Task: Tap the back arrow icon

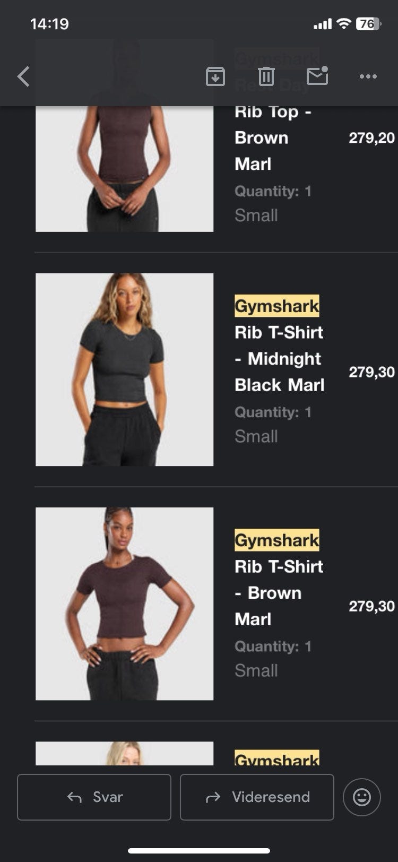Action: click(23, 76)
